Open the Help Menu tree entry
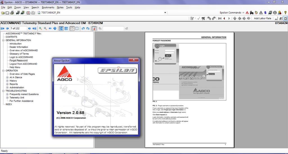The image size is (288, 154). [15, 67]
